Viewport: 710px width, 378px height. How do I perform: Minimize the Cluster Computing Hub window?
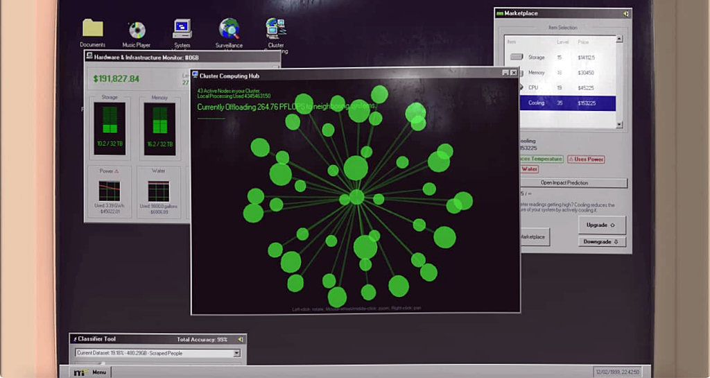point(505,72)
